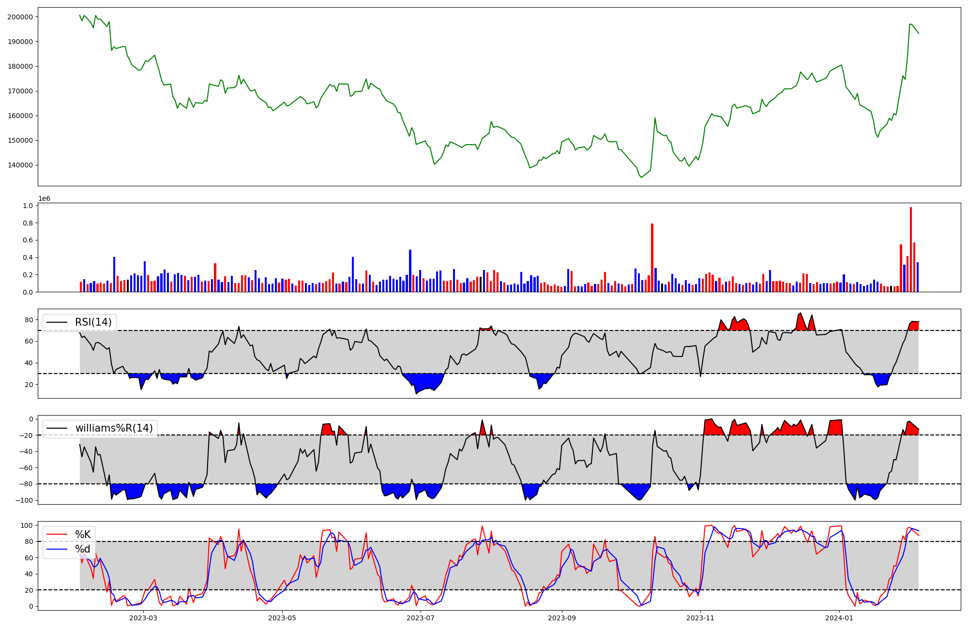Viewport: 968px width, 629px height.
Task: Click the 170000 price axis label
Action: (x=20, y=91)
